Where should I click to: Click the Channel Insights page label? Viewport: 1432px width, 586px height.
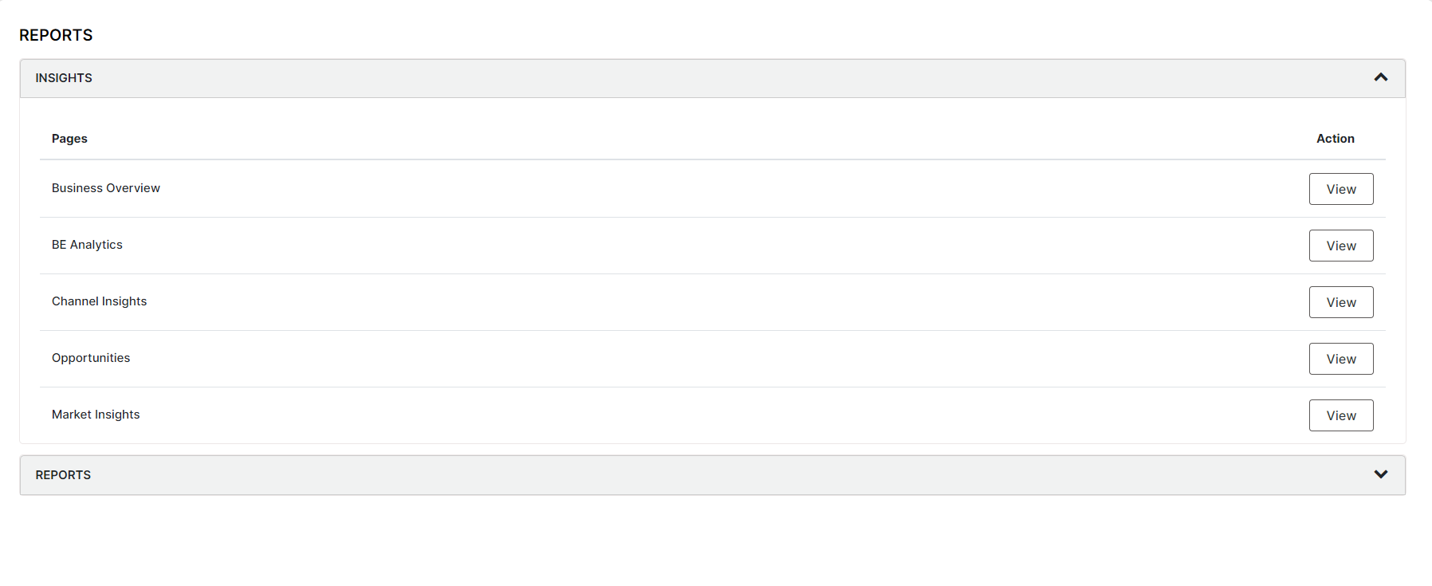point(99,301)
